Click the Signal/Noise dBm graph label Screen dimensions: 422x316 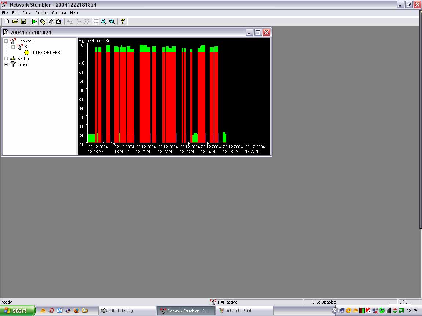pos(95,41)
